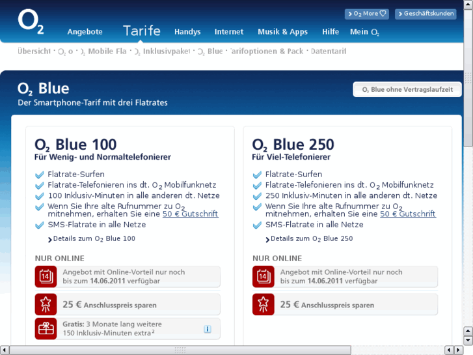This screenshot has height=355, width=473.
Task: Click star icon beside Blue 250 Anschlusspreis
Action: 264,304
